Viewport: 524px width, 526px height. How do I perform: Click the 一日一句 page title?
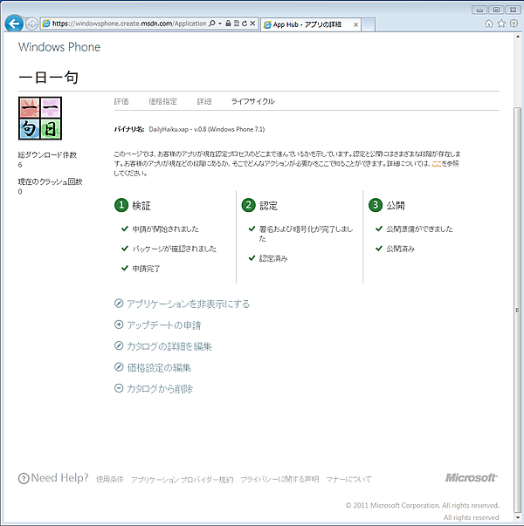pyautogui.click(x=48, y=77)
